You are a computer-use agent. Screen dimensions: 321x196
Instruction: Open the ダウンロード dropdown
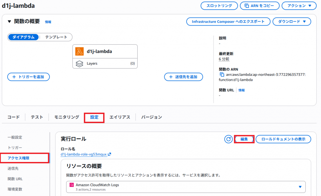(292, 22)
